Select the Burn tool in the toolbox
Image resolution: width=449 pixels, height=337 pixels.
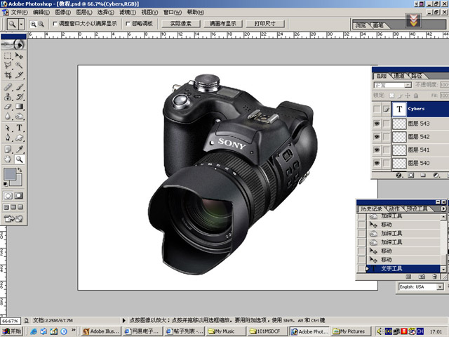(x=19, y=116)
